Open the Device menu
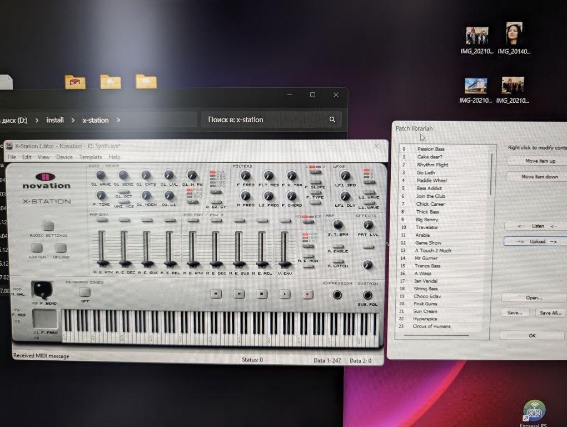Viewport: 567px width, 427px height. (x=64, y=157)
